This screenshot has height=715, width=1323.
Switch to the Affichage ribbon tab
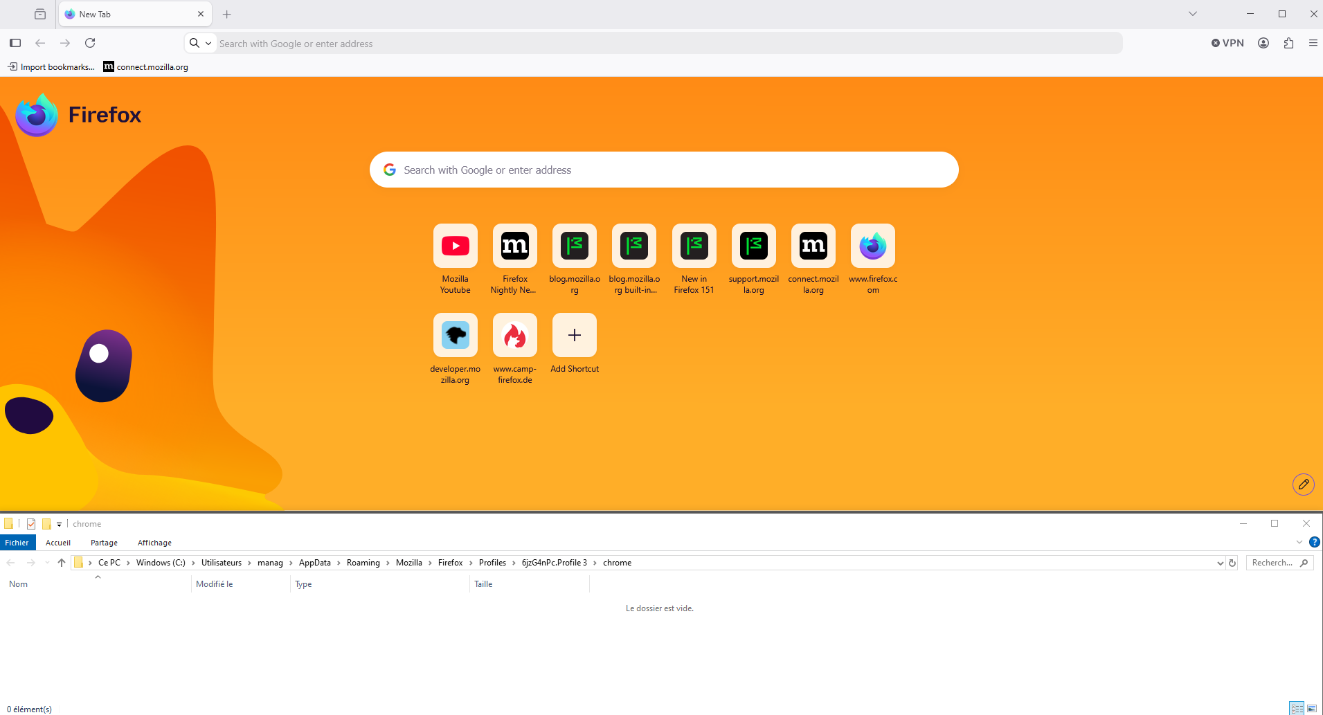(x=154, y=543)
